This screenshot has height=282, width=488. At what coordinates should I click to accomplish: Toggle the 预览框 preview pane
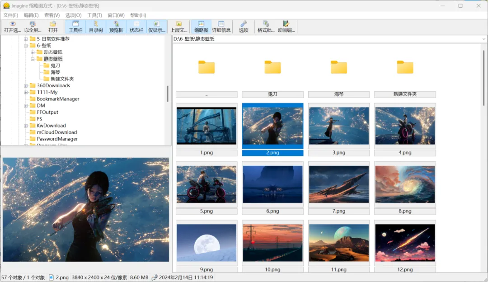116,27
